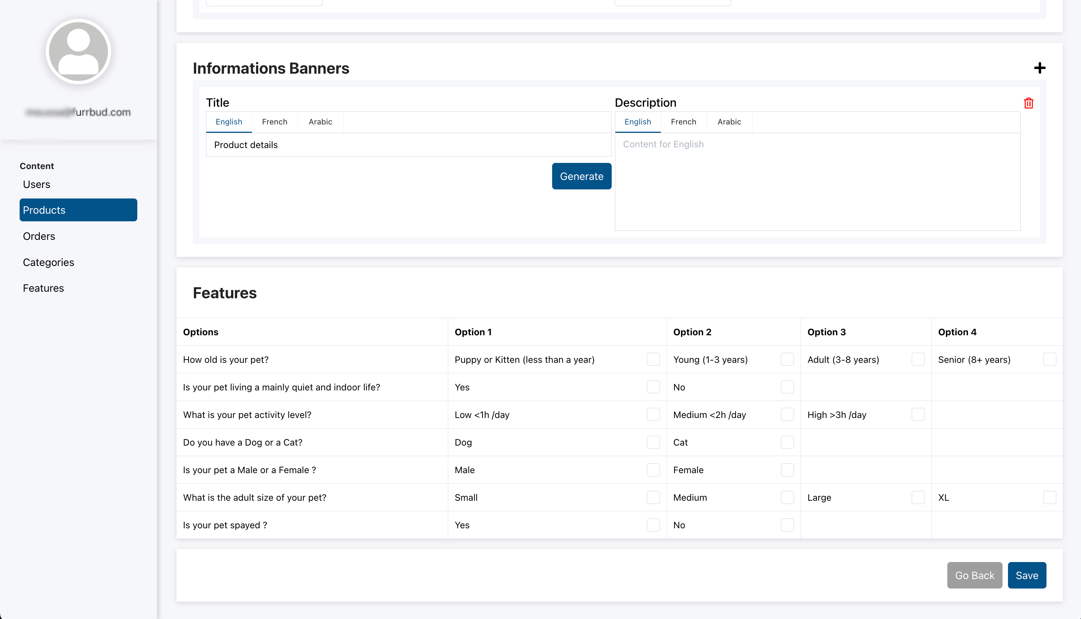The width and height of the screenshot is (1081, 619).
Task: Click the Save button
Action: pyautogui.click(x=1026, y=575)
